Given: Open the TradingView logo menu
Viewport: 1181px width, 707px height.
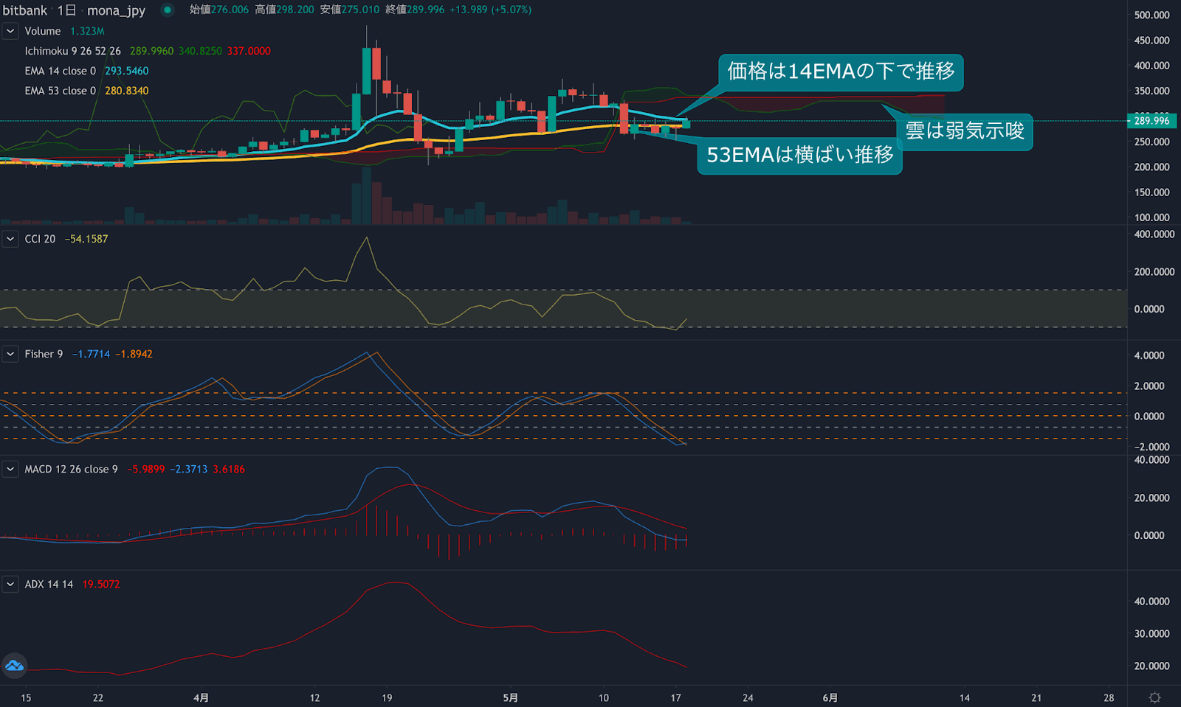Looking at the screenshot, I should 13,666.
